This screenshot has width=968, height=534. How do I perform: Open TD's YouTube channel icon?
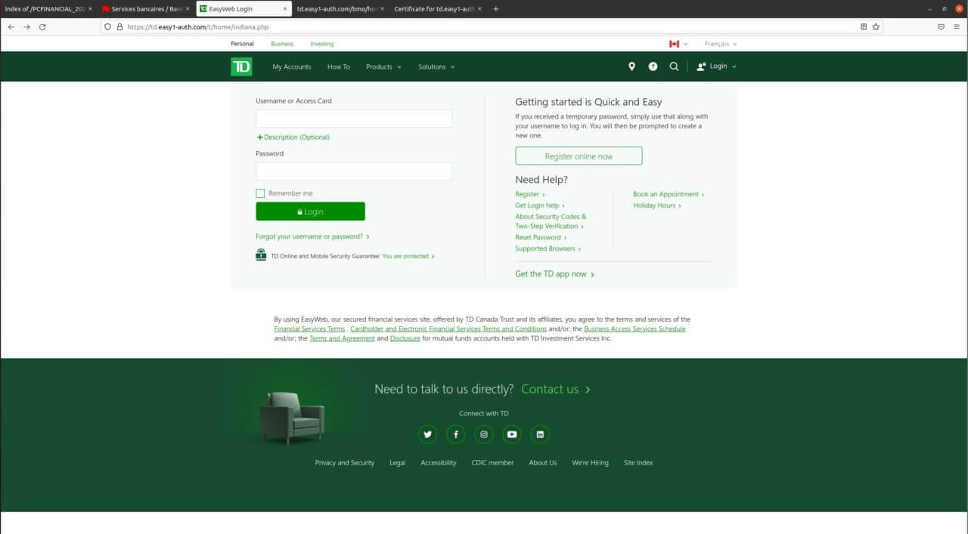tap(512, 434)
